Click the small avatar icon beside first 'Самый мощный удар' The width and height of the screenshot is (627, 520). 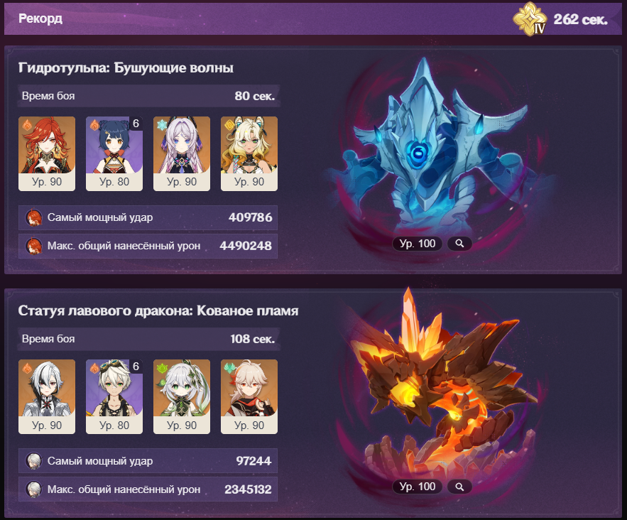pos(34,217)
